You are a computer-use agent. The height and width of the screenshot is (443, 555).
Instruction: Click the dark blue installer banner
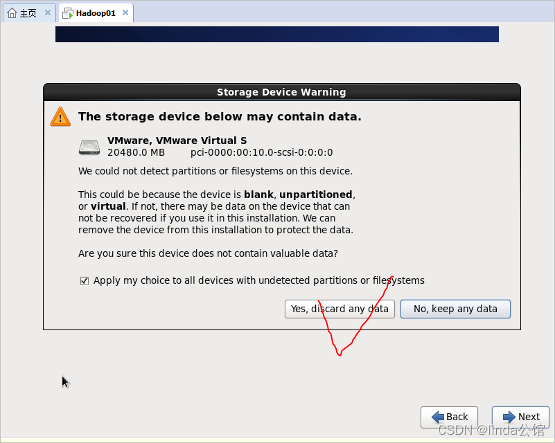coord(277,34)
